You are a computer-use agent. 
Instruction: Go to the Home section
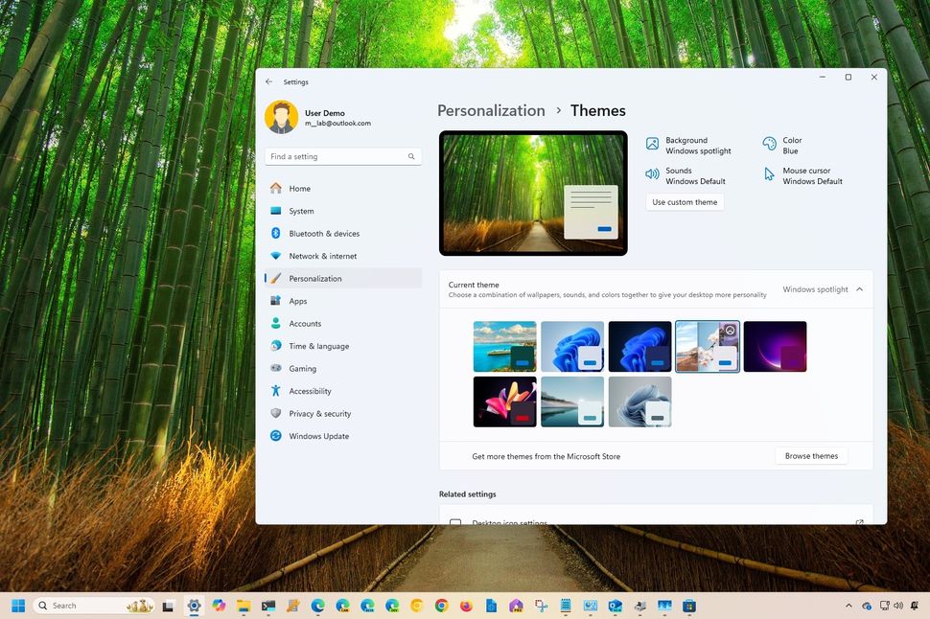coord(300,188)
